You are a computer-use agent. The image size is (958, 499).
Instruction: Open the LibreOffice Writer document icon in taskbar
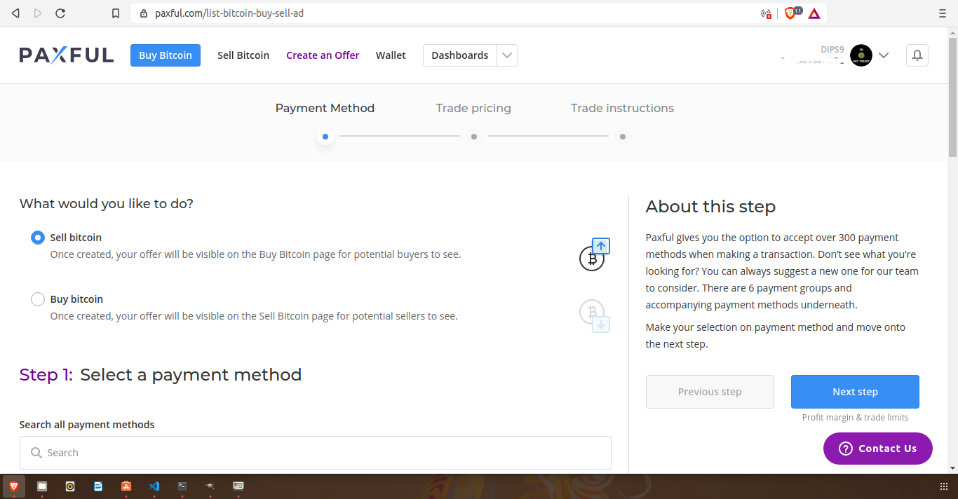98,486
